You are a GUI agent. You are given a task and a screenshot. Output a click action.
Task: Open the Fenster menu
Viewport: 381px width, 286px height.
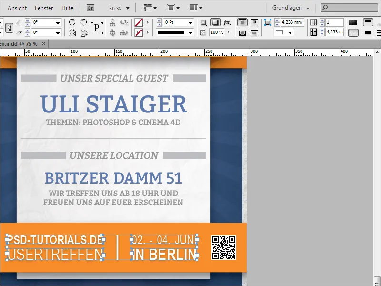click(x=44, y=8)
